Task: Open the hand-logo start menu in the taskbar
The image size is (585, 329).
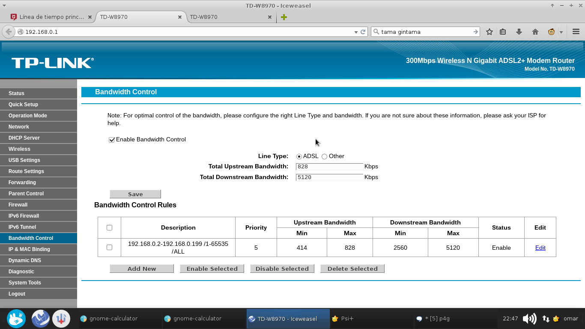Action: [x=17, y=319]
